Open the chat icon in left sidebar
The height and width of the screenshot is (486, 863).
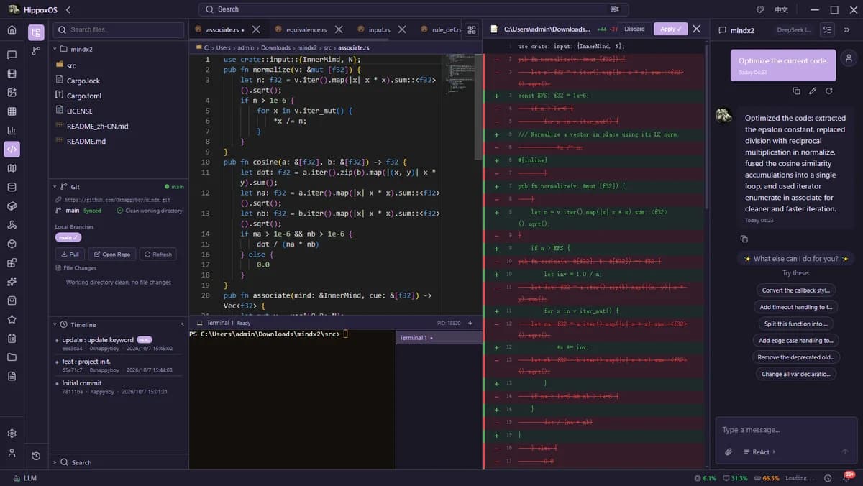[x=12, y=55]
